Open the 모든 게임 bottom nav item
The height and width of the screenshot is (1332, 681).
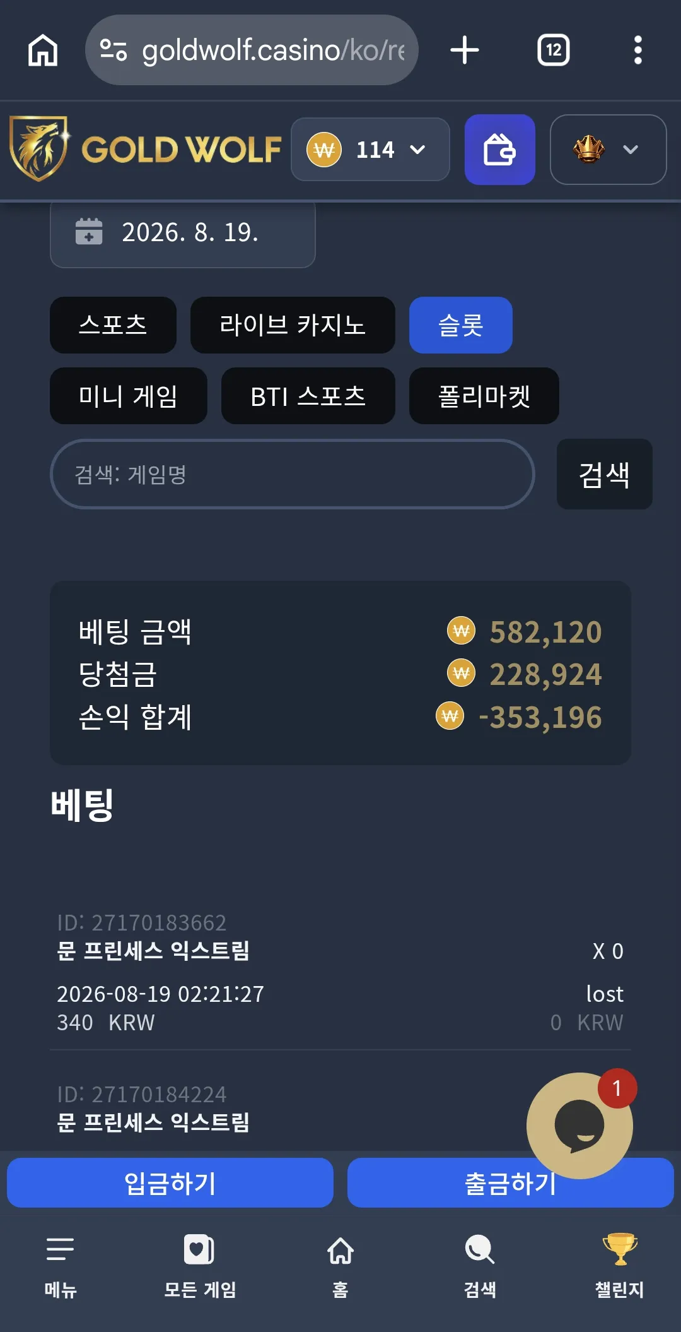[x=200, y=1266]
